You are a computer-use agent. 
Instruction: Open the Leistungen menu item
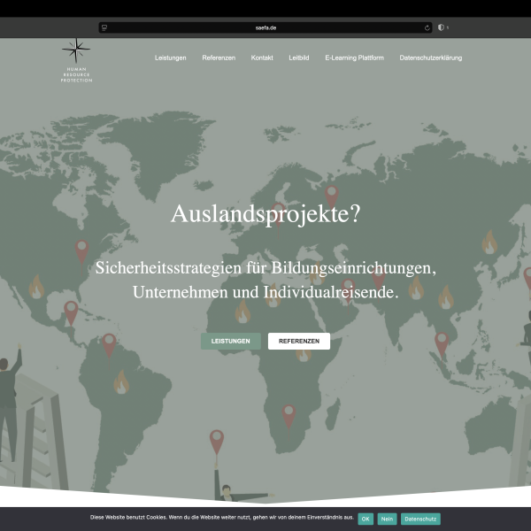click(x=170, y=58)
